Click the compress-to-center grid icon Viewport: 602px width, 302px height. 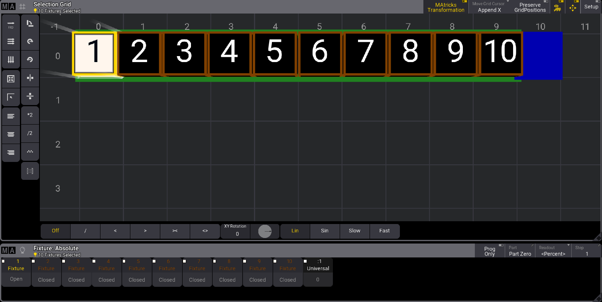pos(11,79)
